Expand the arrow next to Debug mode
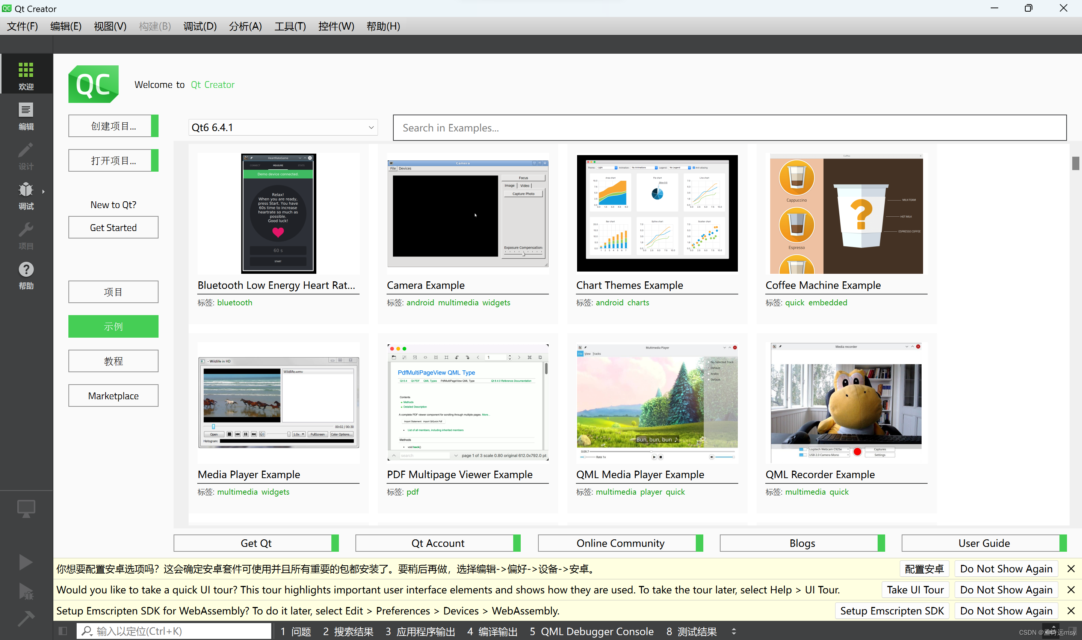The height and width of the screenshot is (640, 1082). [x=44, y=192]
